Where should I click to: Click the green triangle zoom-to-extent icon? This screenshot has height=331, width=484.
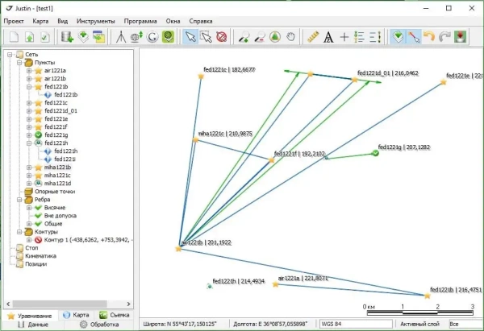click(275, 37)
